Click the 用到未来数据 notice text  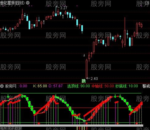[x=11, y=128]
